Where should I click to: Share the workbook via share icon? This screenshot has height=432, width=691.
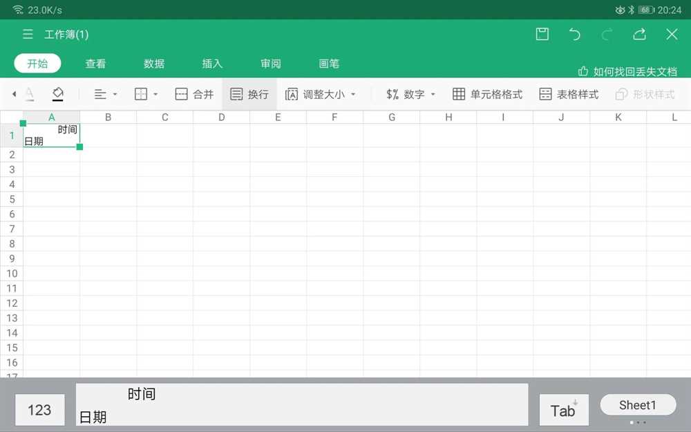639,35
